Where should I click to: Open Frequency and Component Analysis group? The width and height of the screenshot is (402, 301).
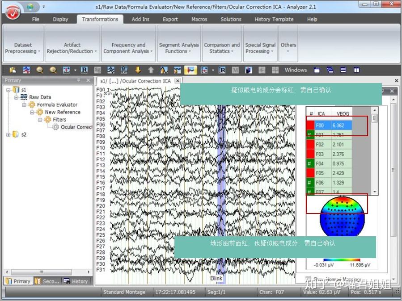coord(128,48)
